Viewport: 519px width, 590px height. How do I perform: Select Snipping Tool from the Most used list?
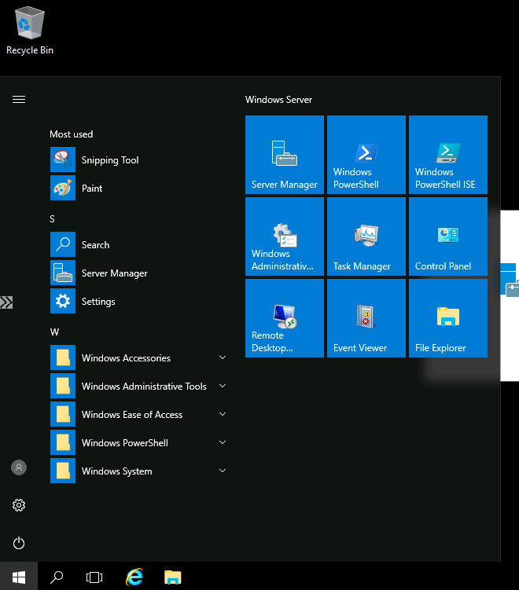[x=110, y=160]
